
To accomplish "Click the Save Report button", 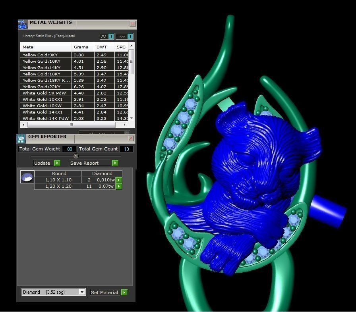I will pyautogui.click(x=91, y=163).
